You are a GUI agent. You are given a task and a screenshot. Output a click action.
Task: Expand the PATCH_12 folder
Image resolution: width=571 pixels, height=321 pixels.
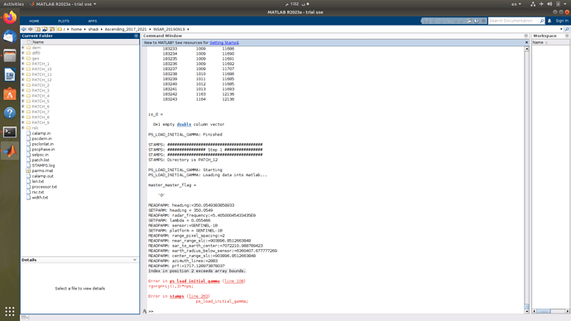coord(23,79)
